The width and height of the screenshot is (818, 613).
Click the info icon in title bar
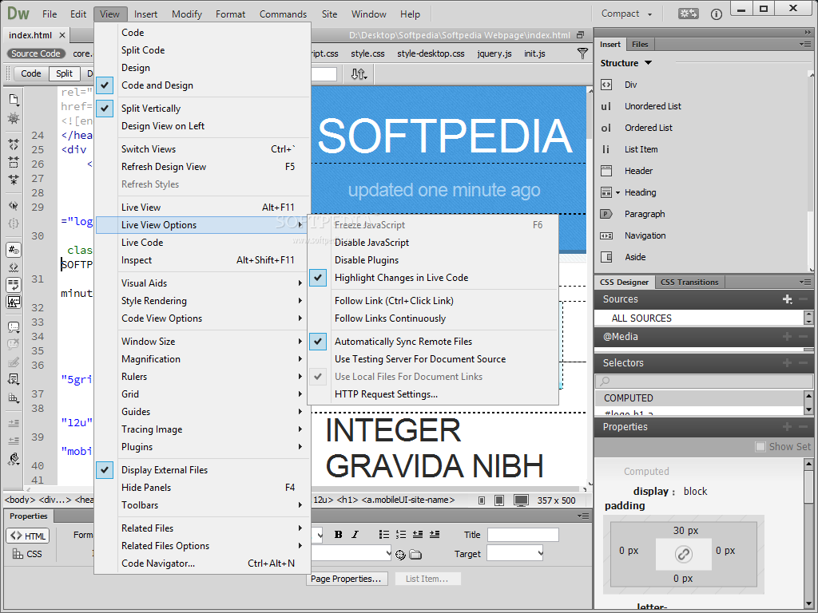click(717, 14)
